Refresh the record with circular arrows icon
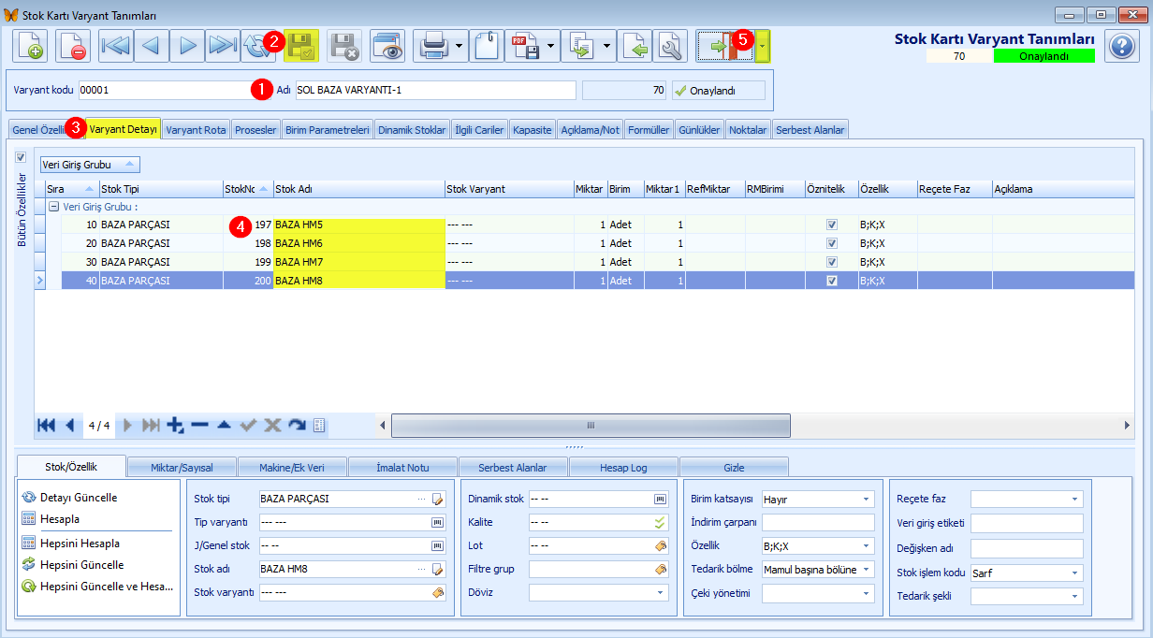Viewport: 1153px width, 638px height. click(x=255, y=45)
